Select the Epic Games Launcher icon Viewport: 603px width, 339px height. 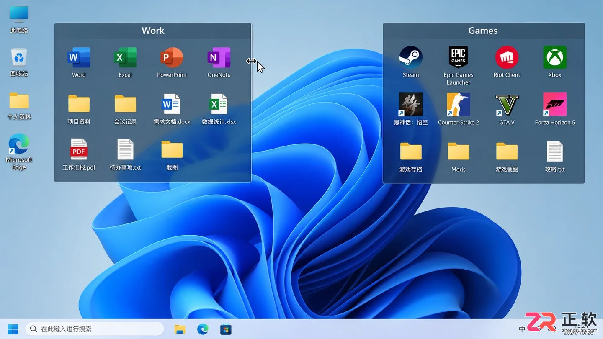(459, 57)
